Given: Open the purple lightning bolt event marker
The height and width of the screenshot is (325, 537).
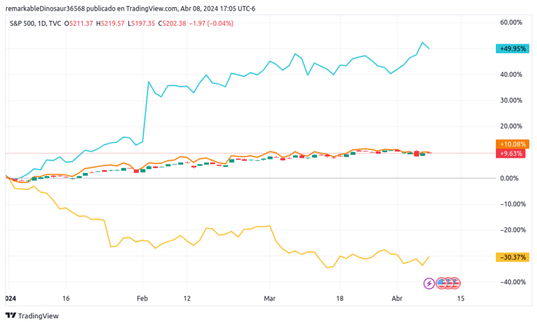Looking at the screenshot, I should point(429,283).
